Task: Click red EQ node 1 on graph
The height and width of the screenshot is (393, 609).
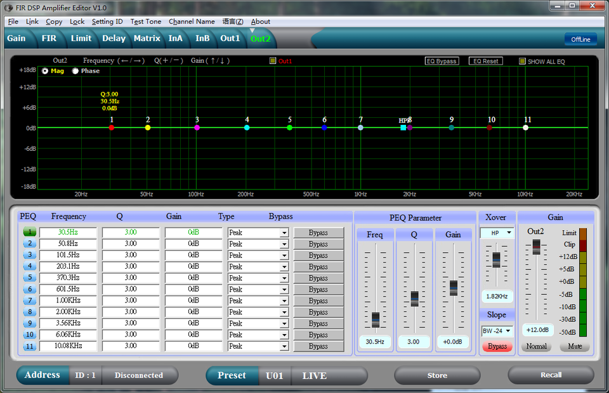Action: pyautogui.click(x=112, y=127)
